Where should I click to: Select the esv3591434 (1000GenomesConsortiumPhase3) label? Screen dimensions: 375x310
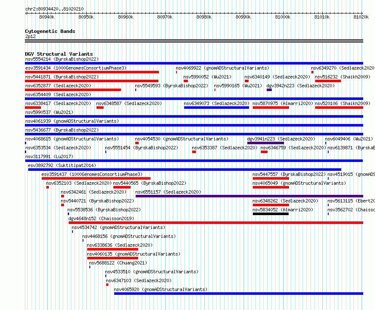pos(76,68)
